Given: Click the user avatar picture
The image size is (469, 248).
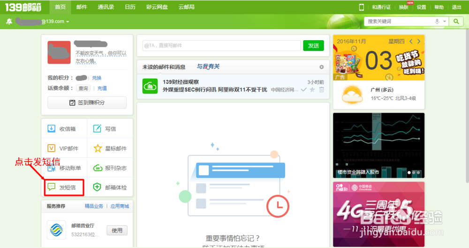Looking at the screenshot, I should (x=59, y=52).
